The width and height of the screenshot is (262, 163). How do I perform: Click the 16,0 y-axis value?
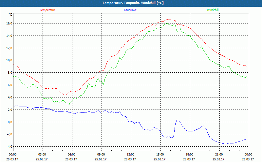click(x=9, y=23)
